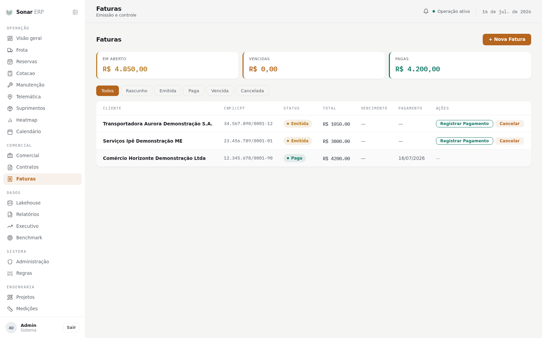Screen dimensions: 542x338
Task: Filter invoices by Paga status
Action: [x=194, y=91]
